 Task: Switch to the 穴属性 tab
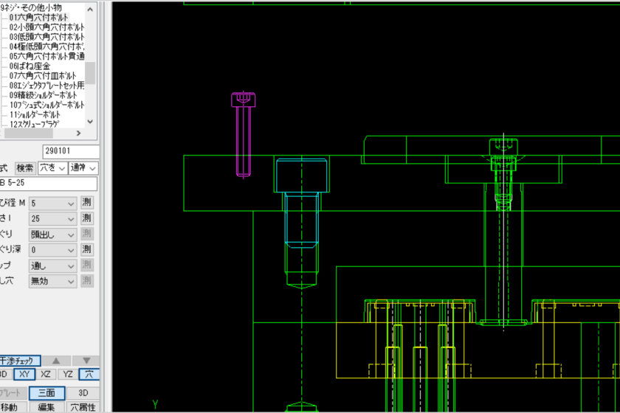click(83, 407)
